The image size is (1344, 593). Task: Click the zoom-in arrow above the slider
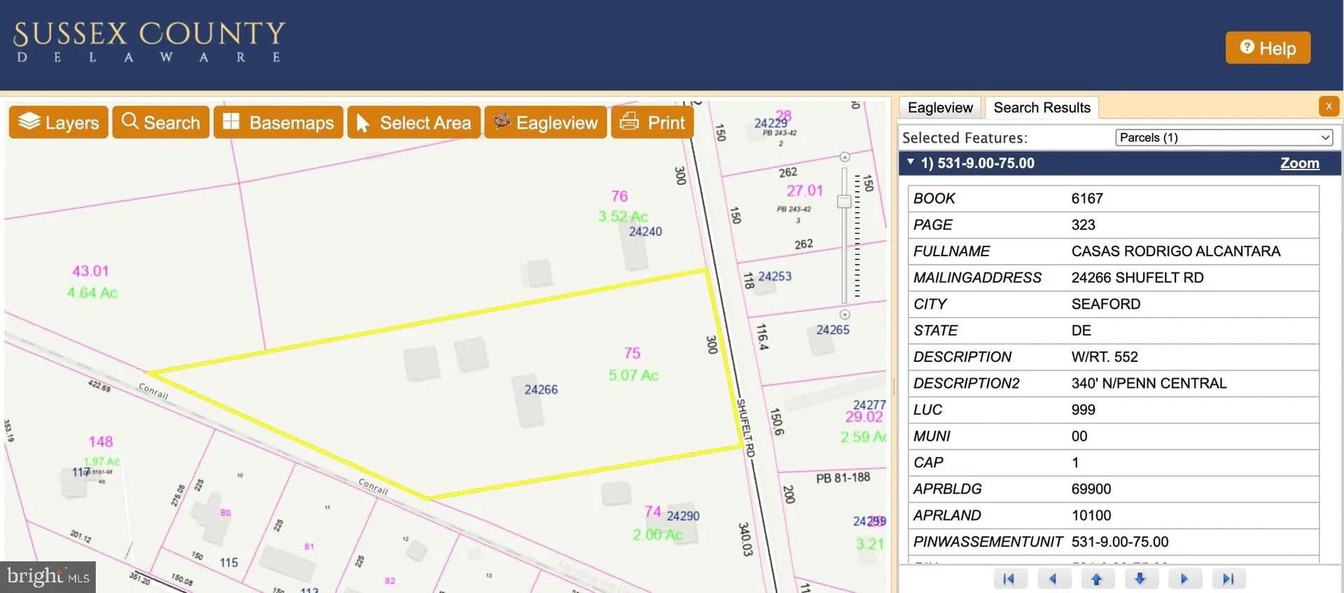point(844,157)
